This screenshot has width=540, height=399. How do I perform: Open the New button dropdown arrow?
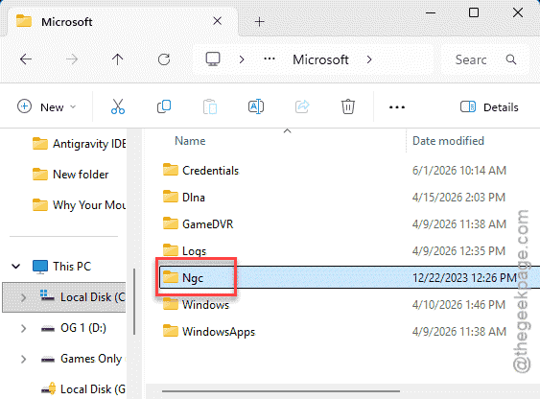pos(73,107)
